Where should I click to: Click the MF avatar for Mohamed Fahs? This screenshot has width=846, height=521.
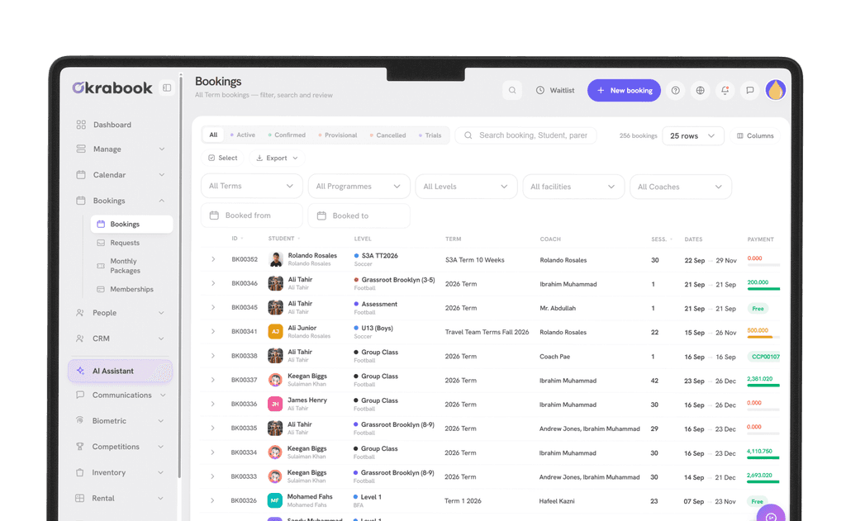pos(274,500)
